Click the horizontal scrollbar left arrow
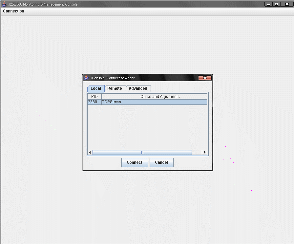This screenshot has height=244, width=294. pyautogui.click(x=90, y=152)
